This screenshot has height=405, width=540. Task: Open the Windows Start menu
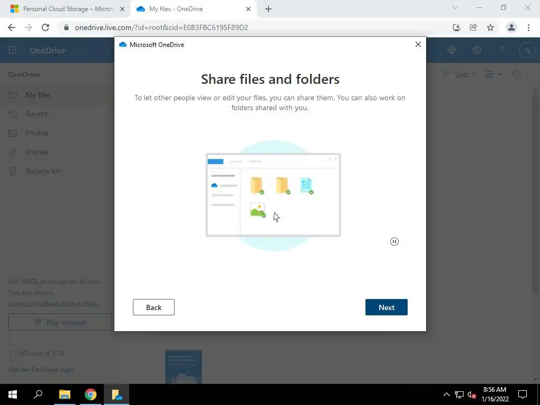[x=13, y=394]
